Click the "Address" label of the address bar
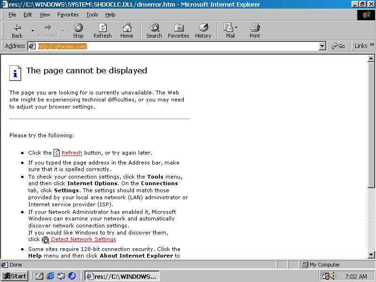 click(x=15, y=46)
